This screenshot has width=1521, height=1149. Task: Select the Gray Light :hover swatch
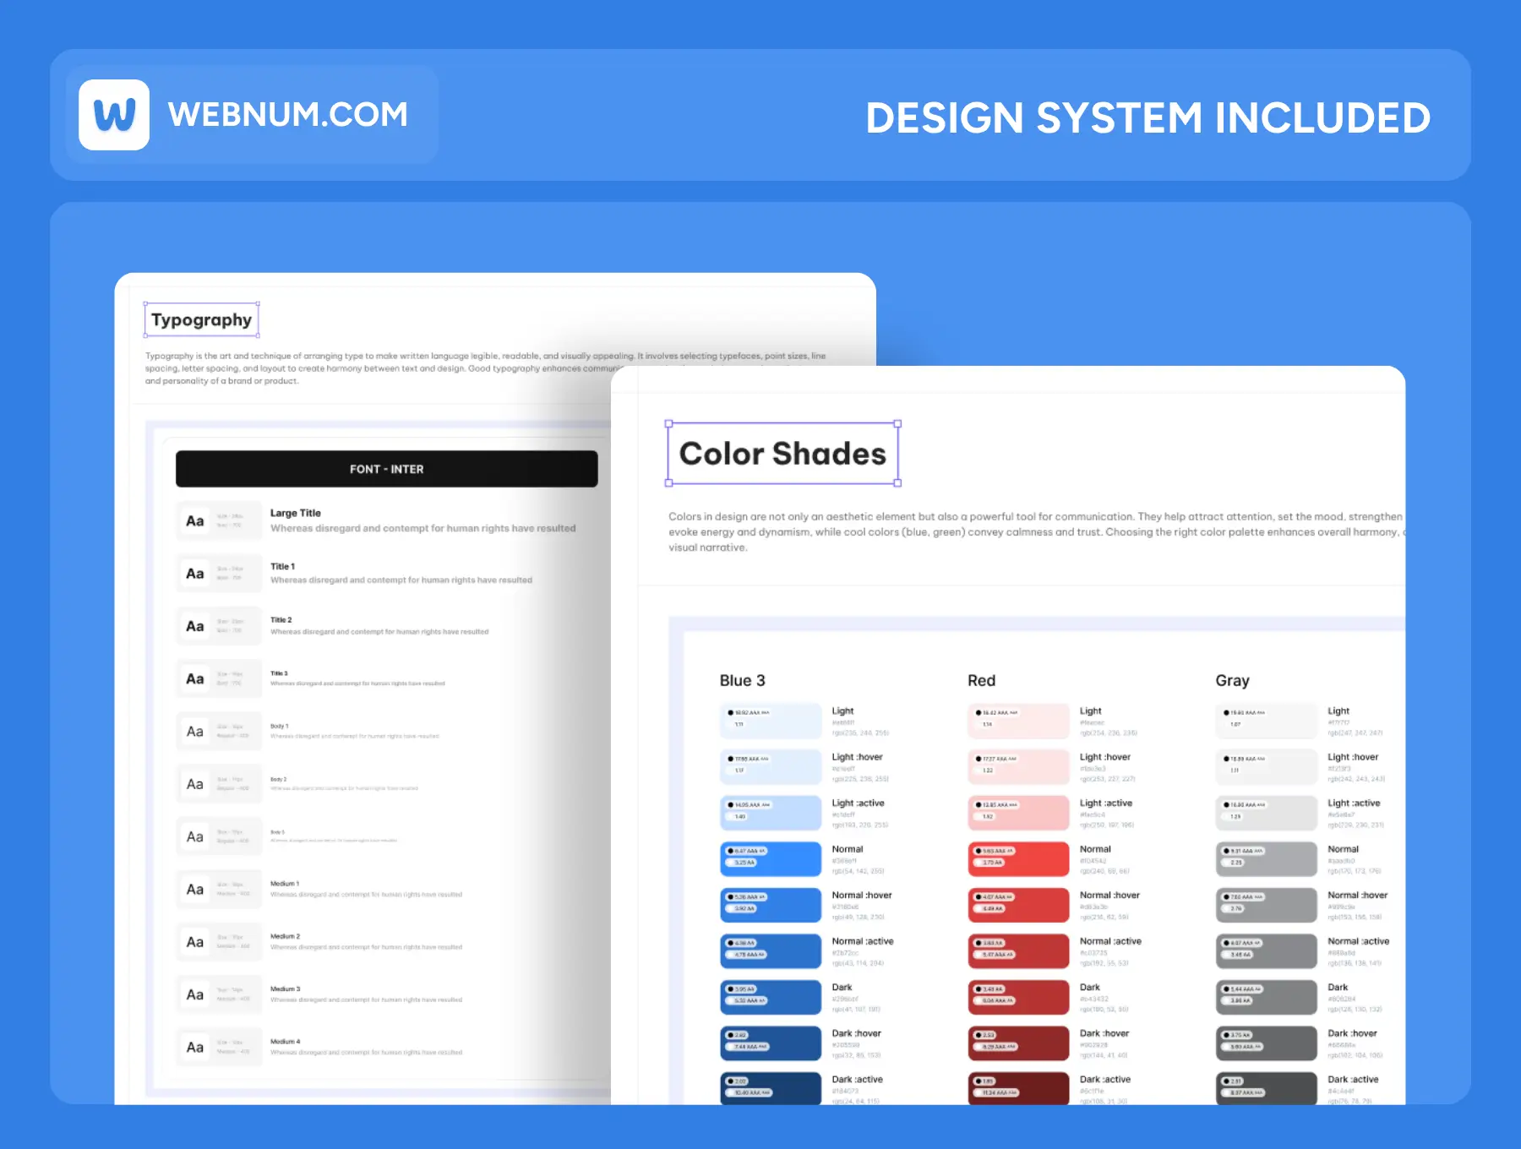pos(1266,767)
